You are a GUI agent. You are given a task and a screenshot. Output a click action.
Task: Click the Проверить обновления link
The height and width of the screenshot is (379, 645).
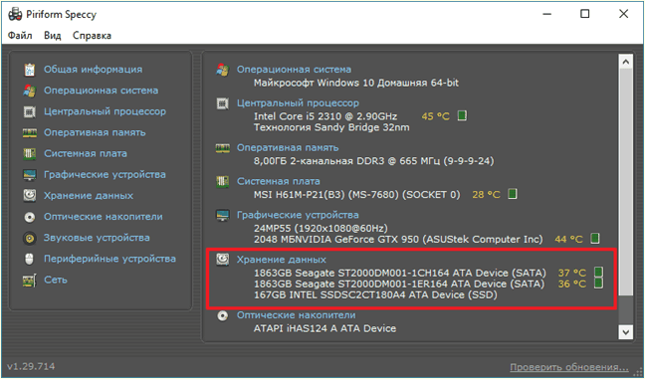point(569,367)
